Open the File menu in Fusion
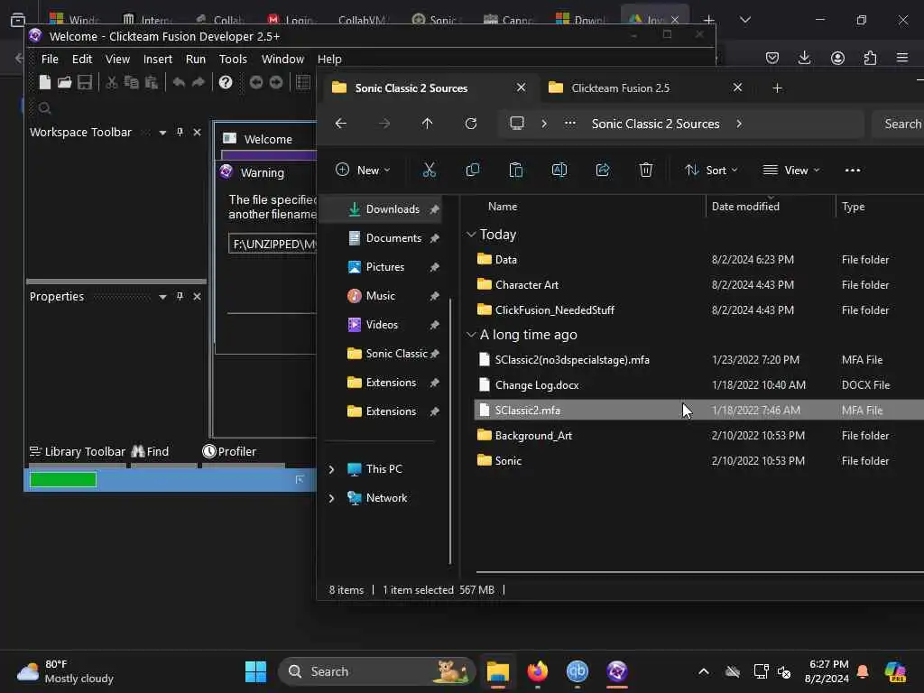924x693 pixels. (50, 59)
